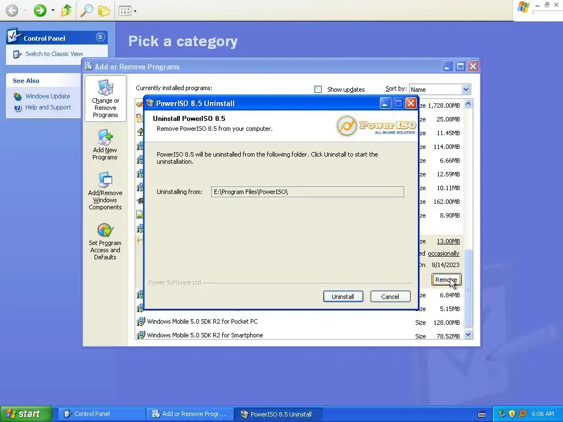Viewport: 563px width, 422px height.
Task: Toggle the Folders pane button
Action: 104,10
